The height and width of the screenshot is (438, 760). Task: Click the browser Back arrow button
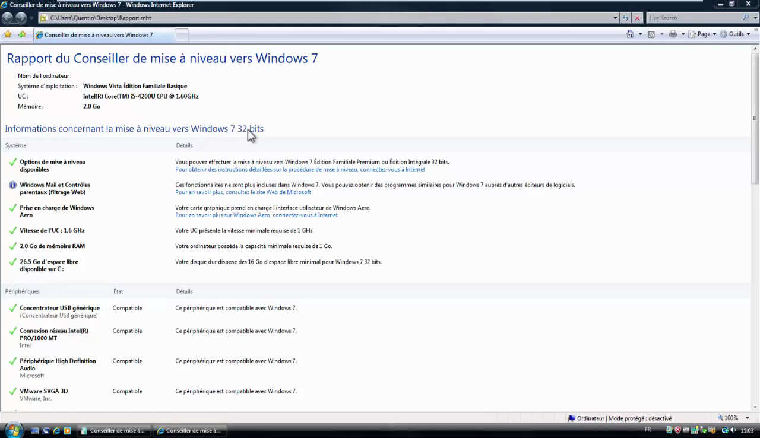(8, 18)
